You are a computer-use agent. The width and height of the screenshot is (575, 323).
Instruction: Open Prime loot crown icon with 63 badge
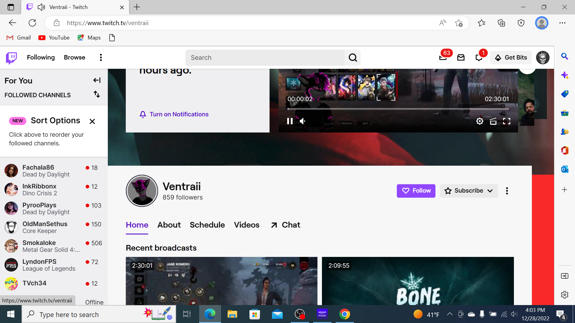(x=443, y=57)
